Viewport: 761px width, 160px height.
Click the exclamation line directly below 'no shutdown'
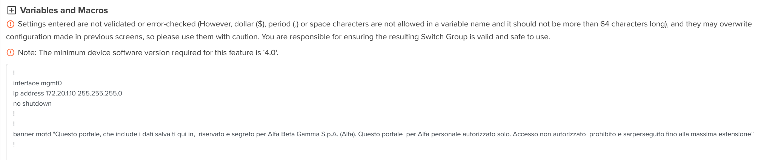14,114
